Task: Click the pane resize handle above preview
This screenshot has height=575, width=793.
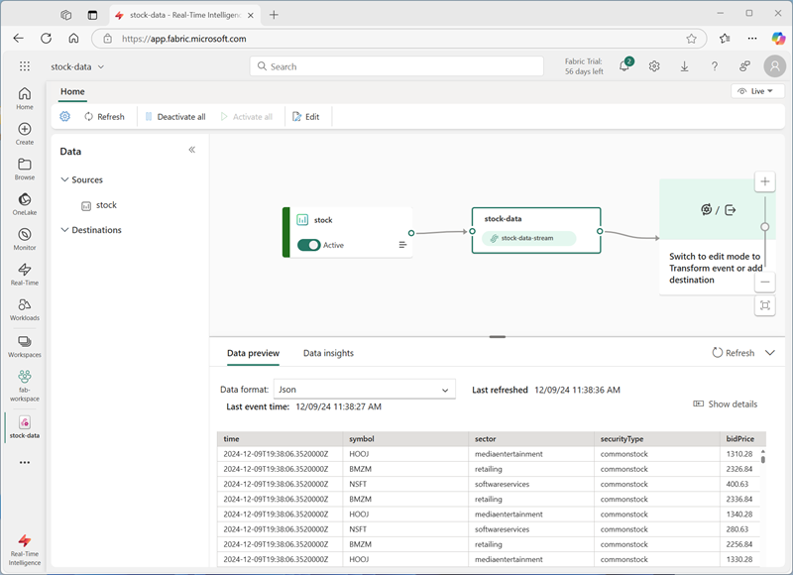Action: pos(498,337)
